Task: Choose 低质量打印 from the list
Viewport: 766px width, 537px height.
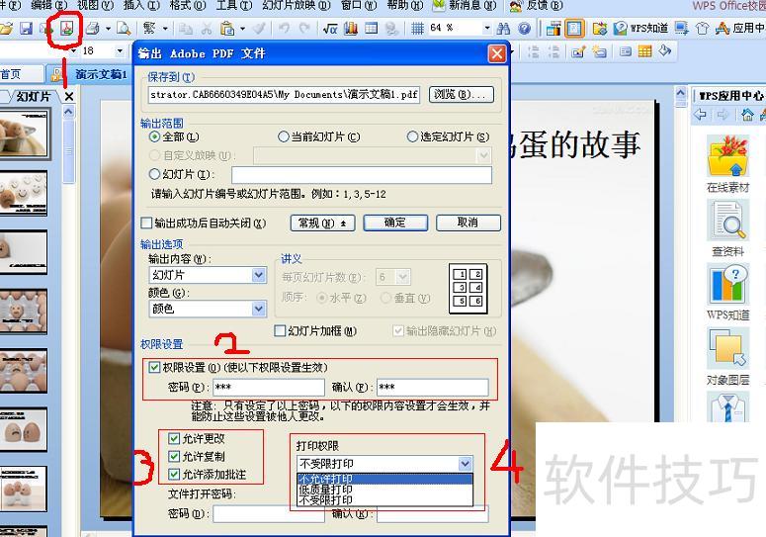Action: 384,490
